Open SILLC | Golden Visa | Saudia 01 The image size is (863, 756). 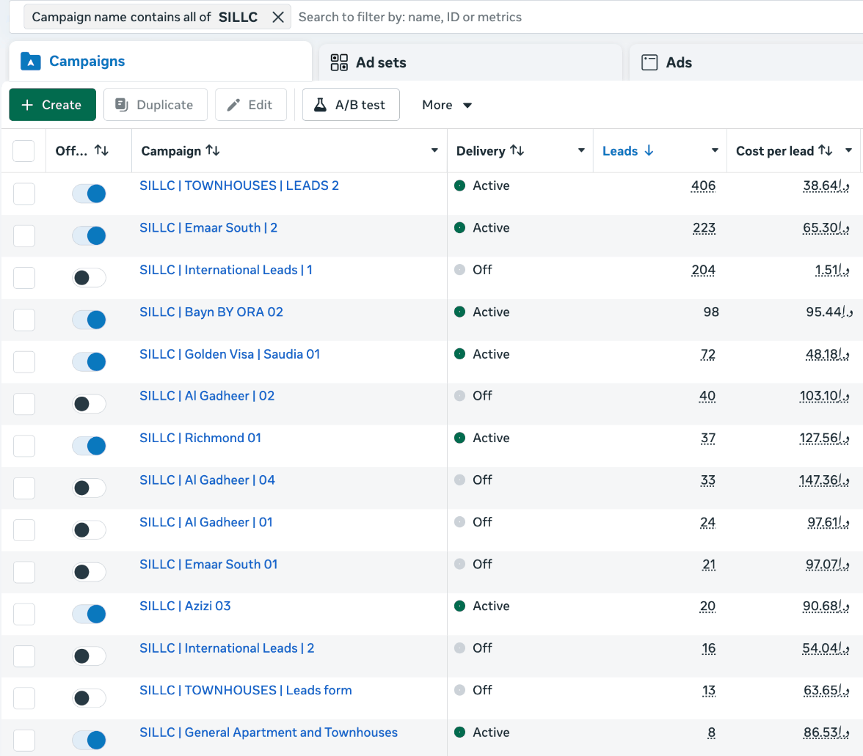[230, 354]
